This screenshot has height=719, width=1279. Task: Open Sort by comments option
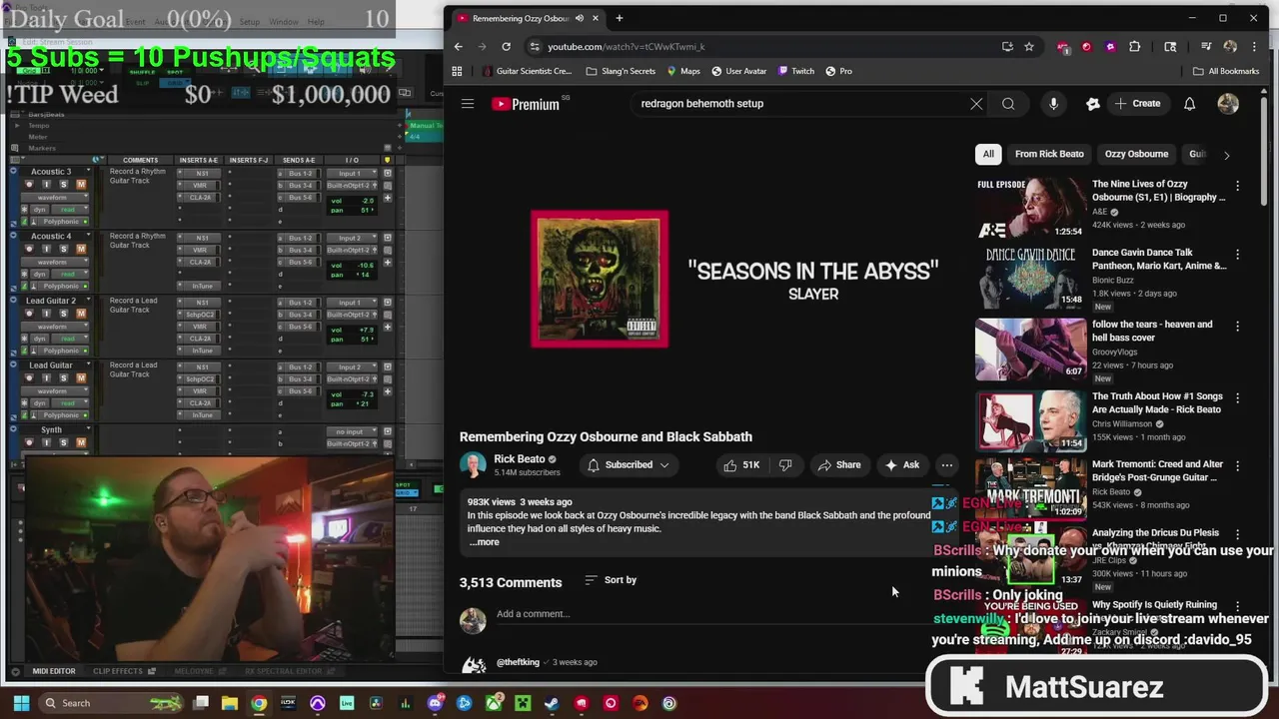click(611, 580)
